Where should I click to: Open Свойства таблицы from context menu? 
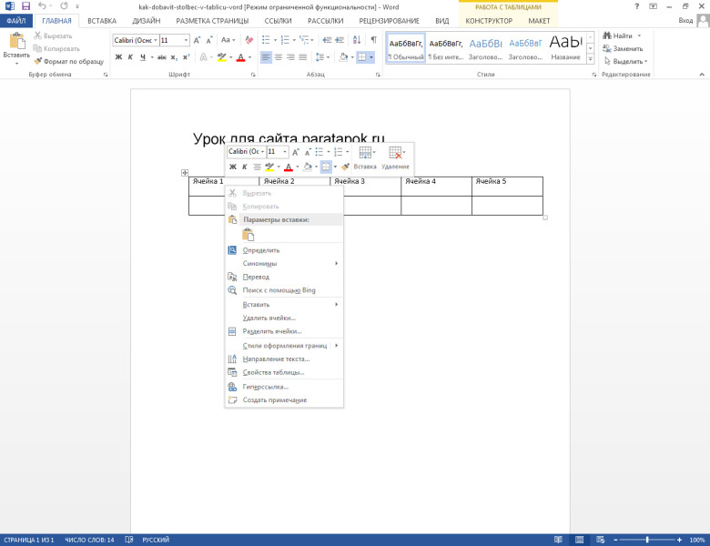tap(273, 372)
